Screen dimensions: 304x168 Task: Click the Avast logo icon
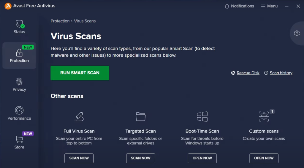click(x=8, y=6)
